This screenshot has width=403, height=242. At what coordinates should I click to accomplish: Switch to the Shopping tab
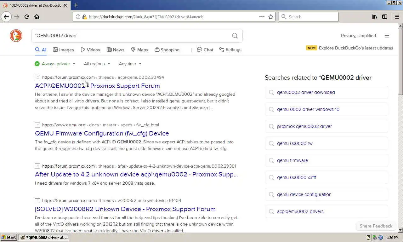click(167, 50)
